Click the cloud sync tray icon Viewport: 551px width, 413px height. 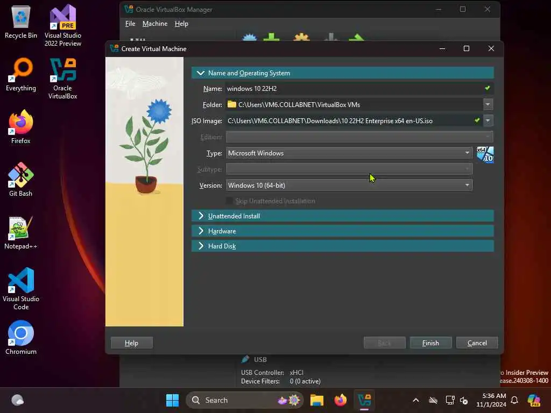click(433, 400)
